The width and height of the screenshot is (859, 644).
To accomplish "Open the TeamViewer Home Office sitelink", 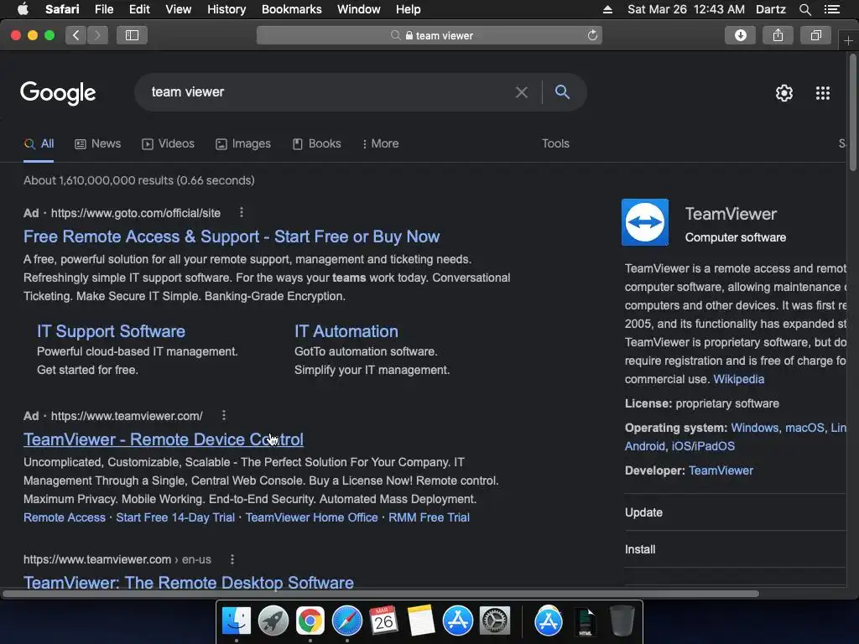I will 312,517.
